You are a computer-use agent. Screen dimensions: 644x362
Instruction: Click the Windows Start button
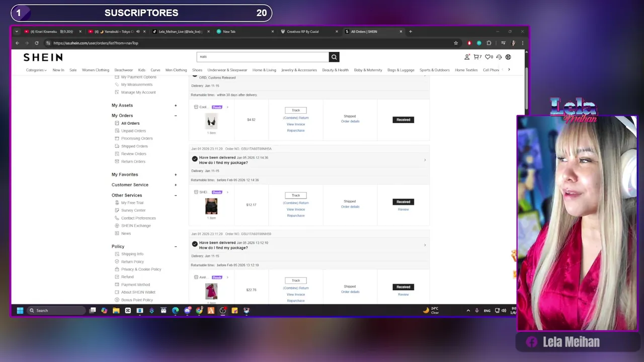(x=20, y=310)
